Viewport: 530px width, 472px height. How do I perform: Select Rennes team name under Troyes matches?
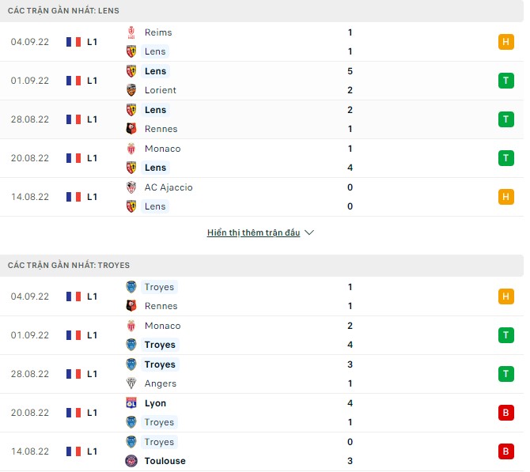(x=161, y=306)
